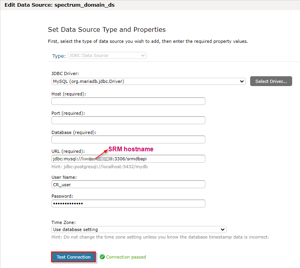Click the green Connection passed checkmark icon

pos(102,257)
